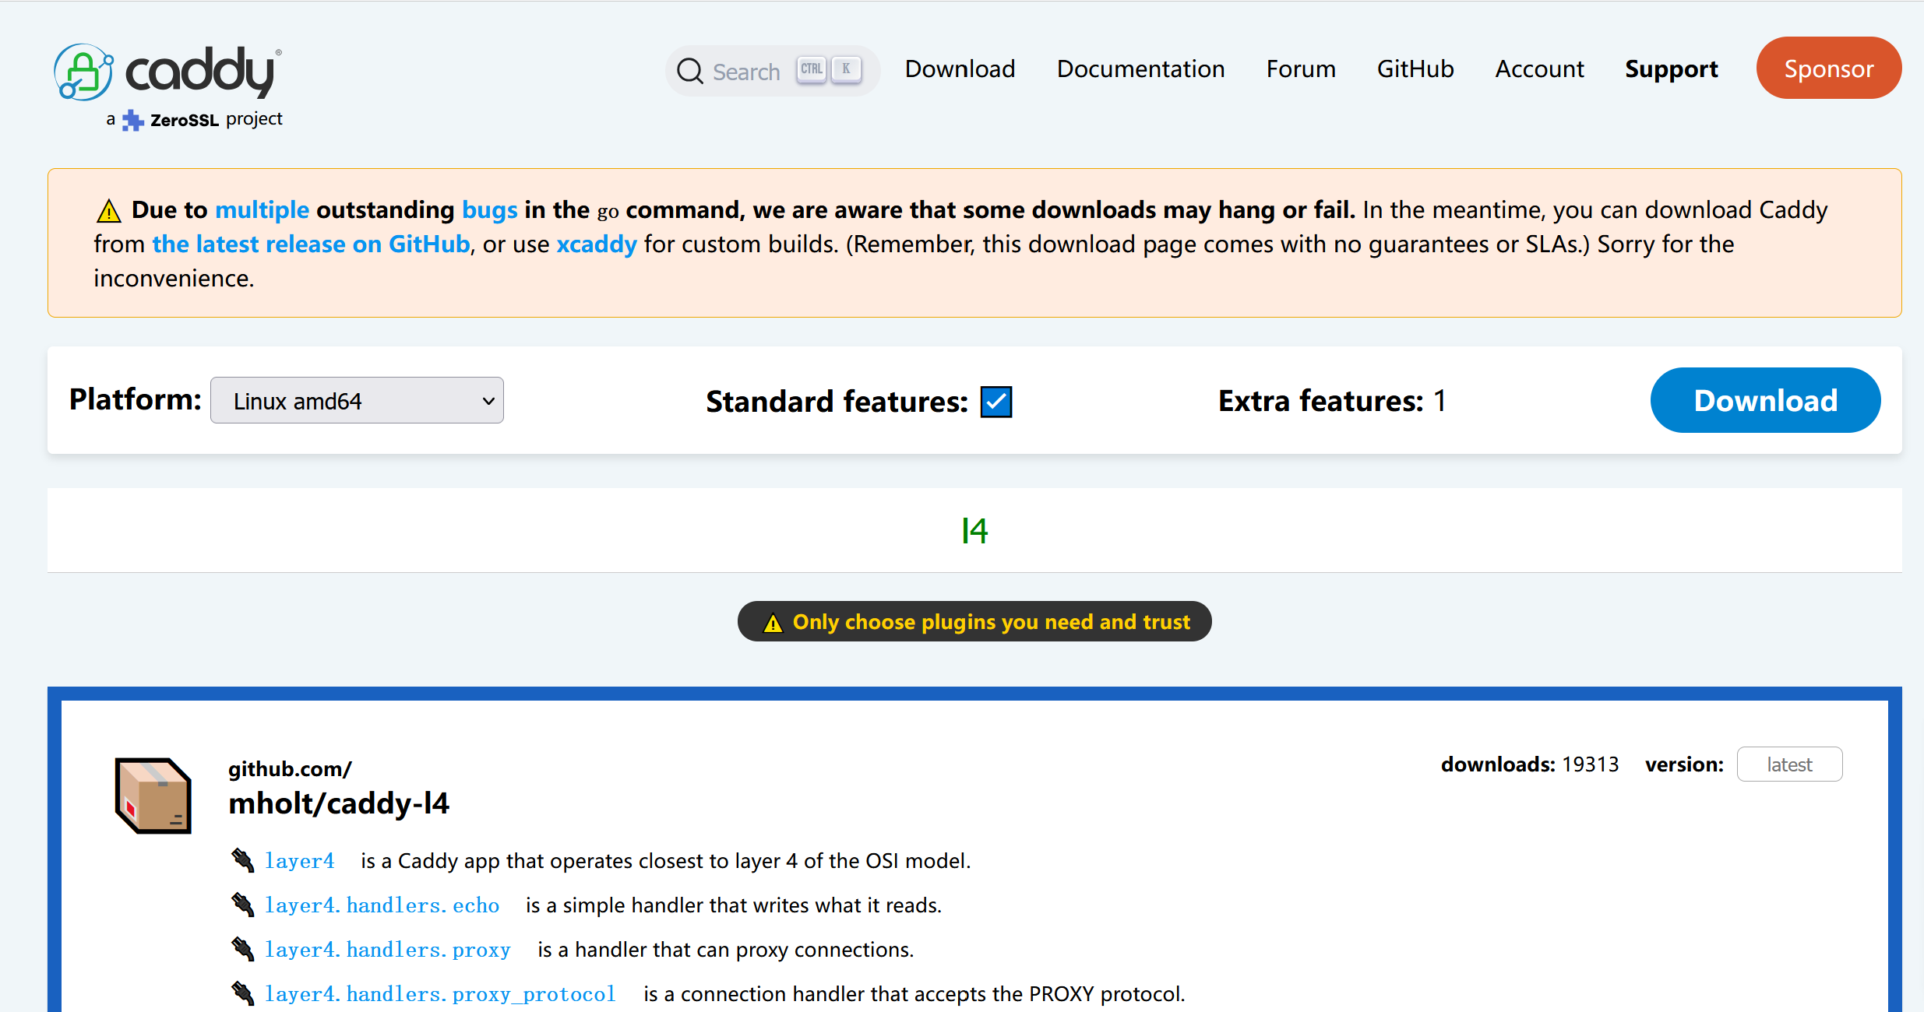Open the Support nav item

(1671, 69)
